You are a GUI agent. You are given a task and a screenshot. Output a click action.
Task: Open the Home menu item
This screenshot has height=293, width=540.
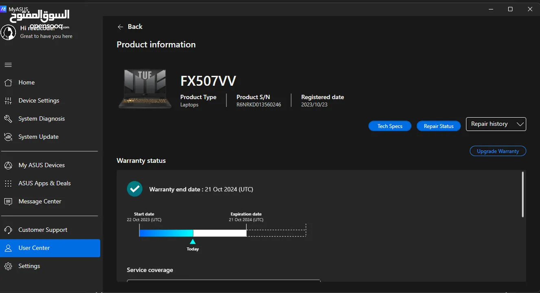point(50,83)
